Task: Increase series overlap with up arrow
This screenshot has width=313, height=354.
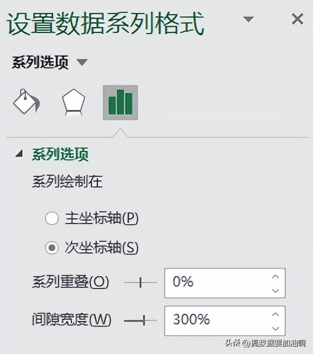Action: click(x=275, y=277)
